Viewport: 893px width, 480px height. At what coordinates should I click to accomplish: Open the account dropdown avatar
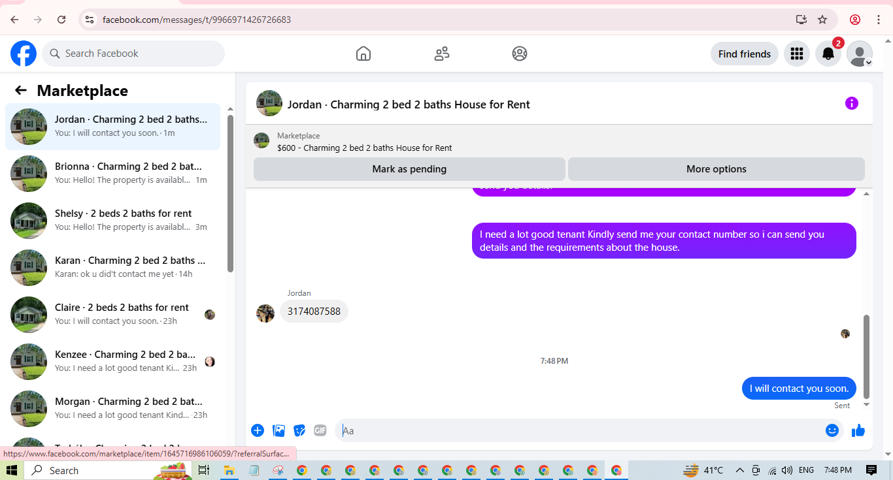860,54
